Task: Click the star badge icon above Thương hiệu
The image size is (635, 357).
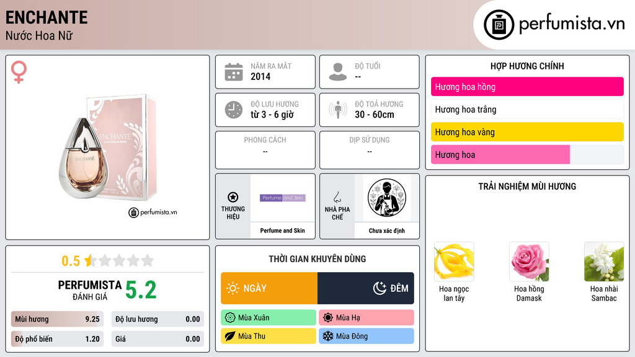Action: coord(233,197)
